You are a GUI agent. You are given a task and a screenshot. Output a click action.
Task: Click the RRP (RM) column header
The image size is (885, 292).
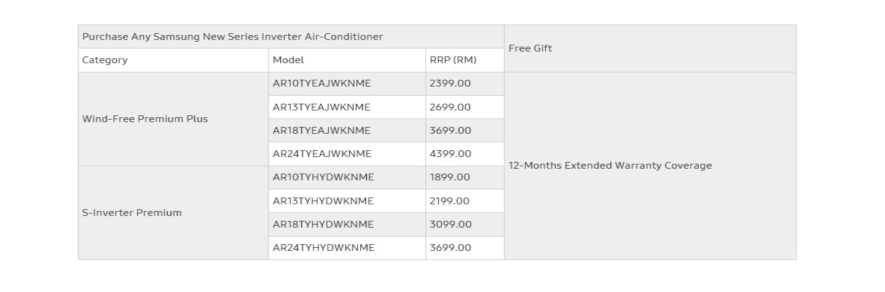click(x=465, y=60)
